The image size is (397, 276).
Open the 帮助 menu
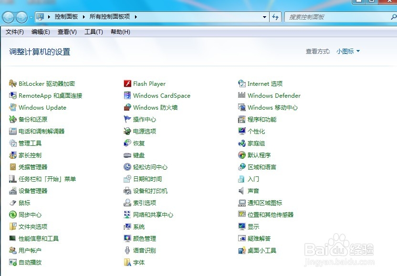coord(120,31)
